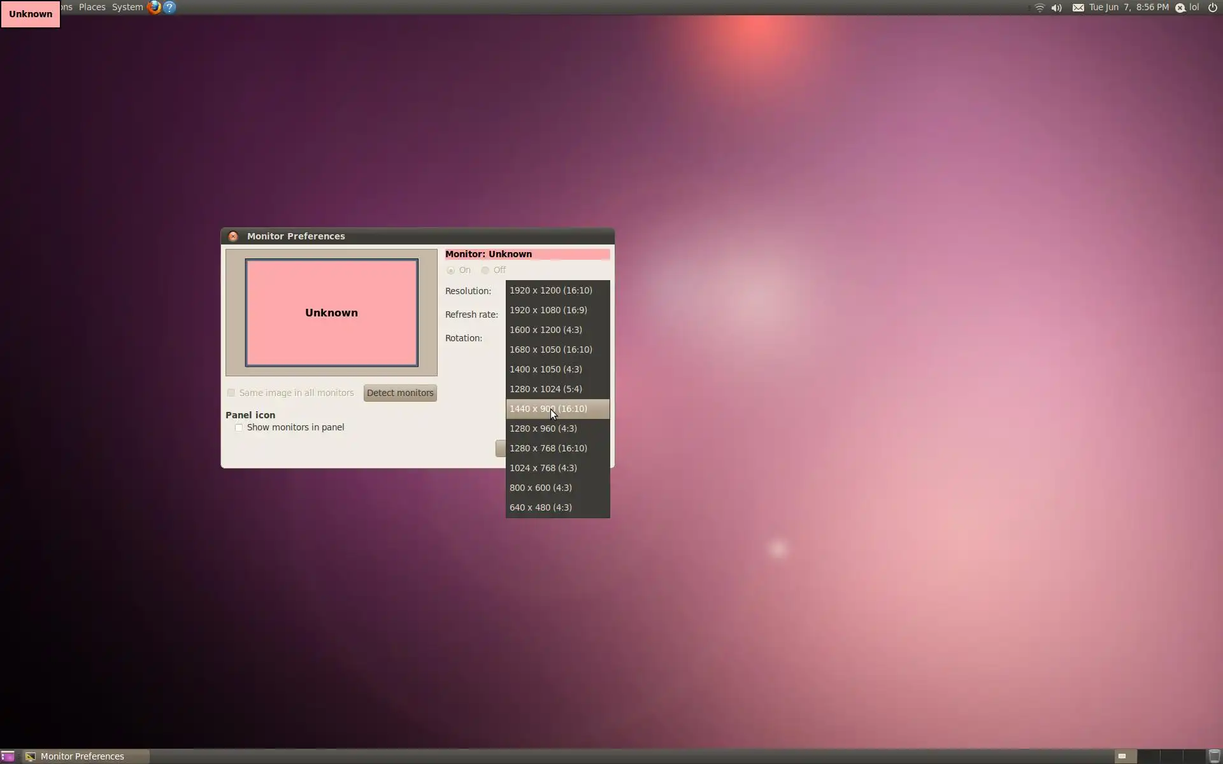Toggle Same image in all monitors
The height and width of the screenshot is (764, 1223).
[231, 393]
